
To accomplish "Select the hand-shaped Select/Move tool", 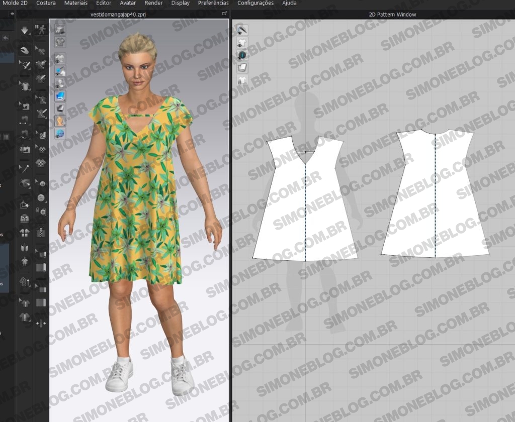I will click(25, 50).
